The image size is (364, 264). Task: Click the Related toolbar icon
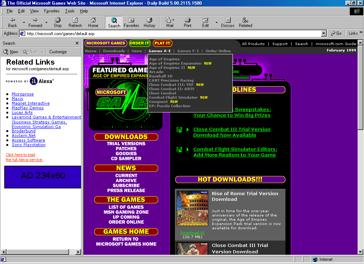coord(245,20)
